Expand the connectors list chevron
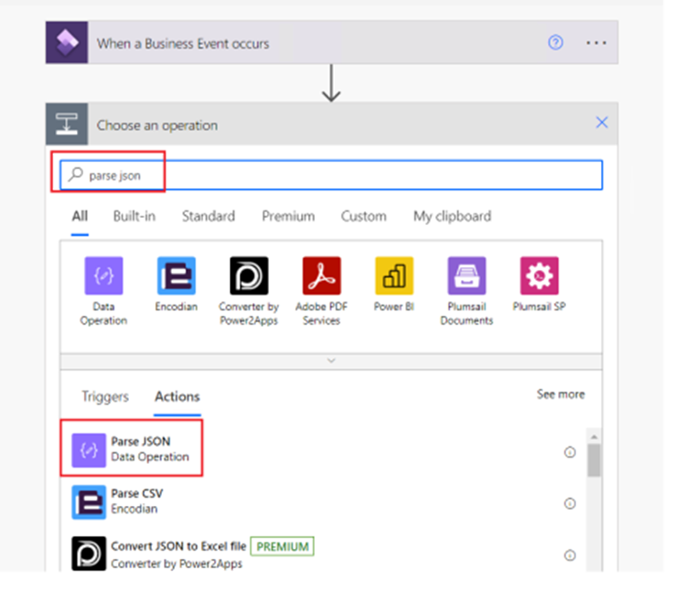 tap(331, 361)
